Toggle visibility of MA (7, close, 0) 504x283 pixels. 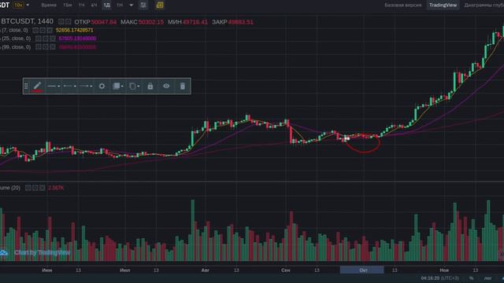[35, 30]
